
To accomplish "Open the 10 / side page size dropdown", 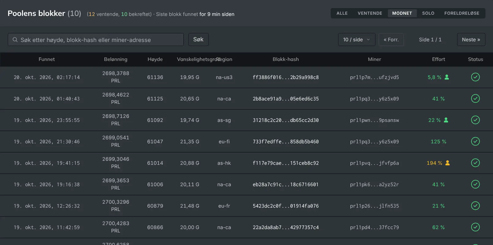I will click(x=357, y=40).
